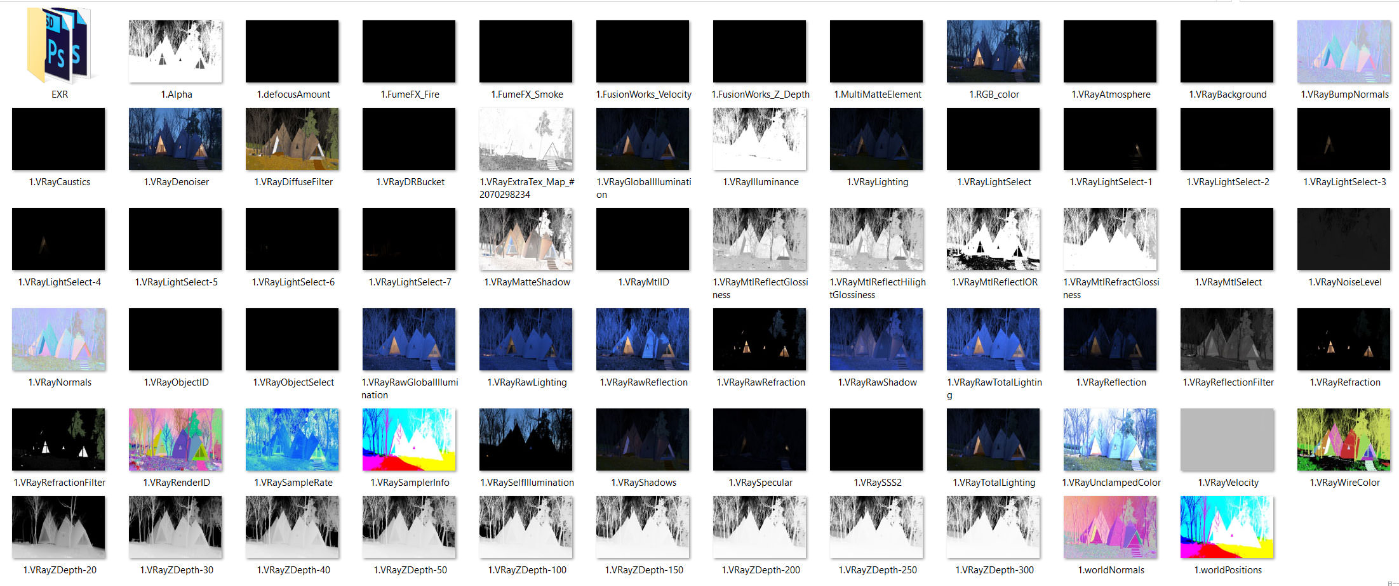Select the 1.worldPositions thumbnail
The height and width of the screenshot is (586, 1399).
tap(1227, 527)
